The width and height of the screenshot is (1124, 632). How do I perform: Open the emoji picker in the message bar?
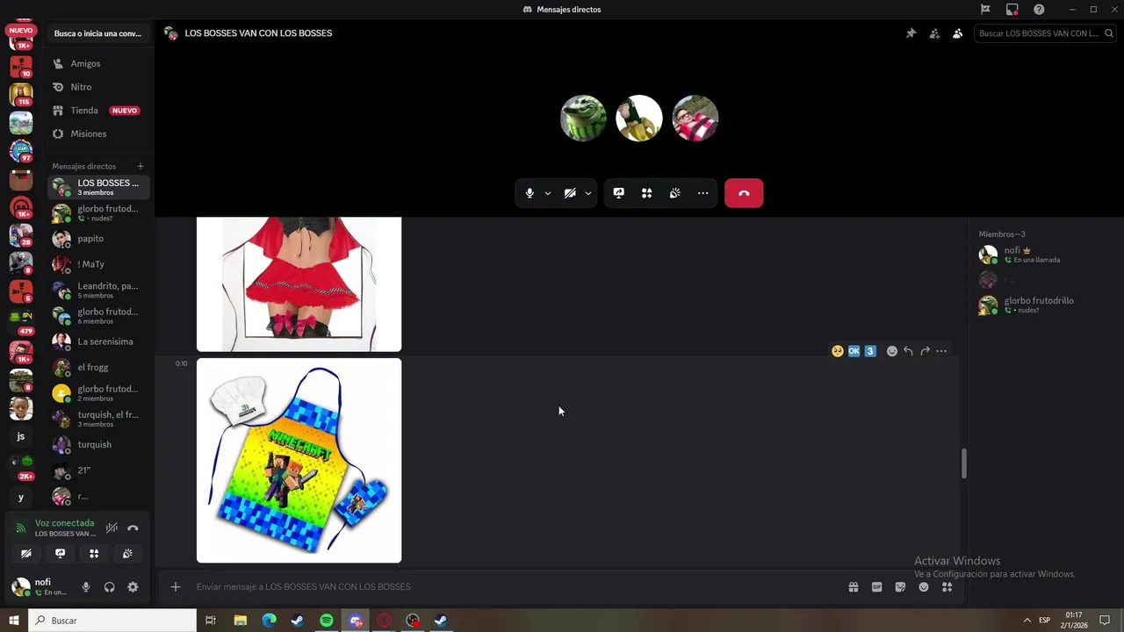point(924,587)
